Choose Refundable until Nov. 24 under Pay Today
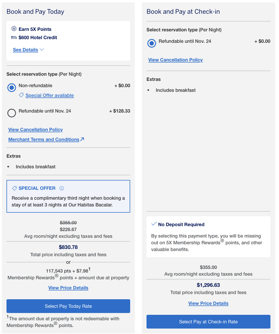This screenshot has width=279, height=334. coord(12,113)
